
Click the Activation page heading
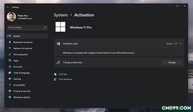pyautogui.click(x=84, y=15)
